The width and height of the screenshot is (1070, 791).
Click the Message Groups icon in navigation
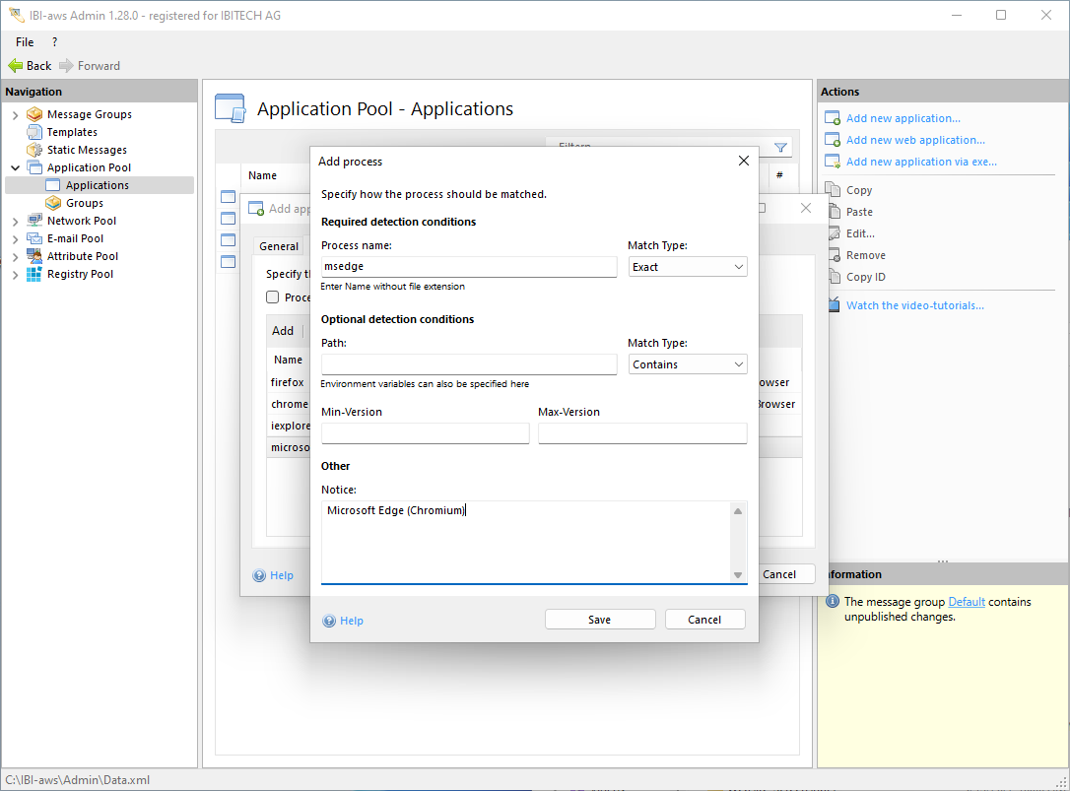coord(34,114)
